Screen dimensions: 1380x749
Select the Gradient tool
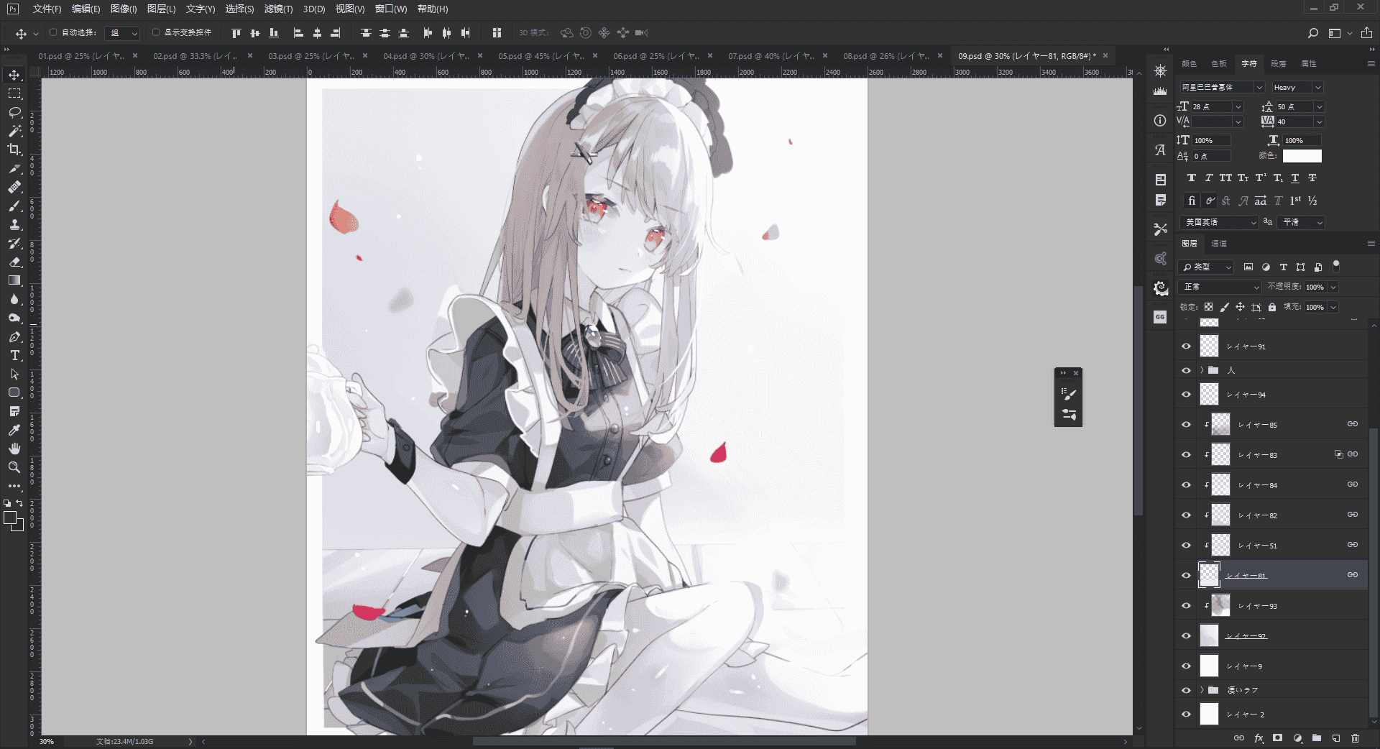coord(14,280)
